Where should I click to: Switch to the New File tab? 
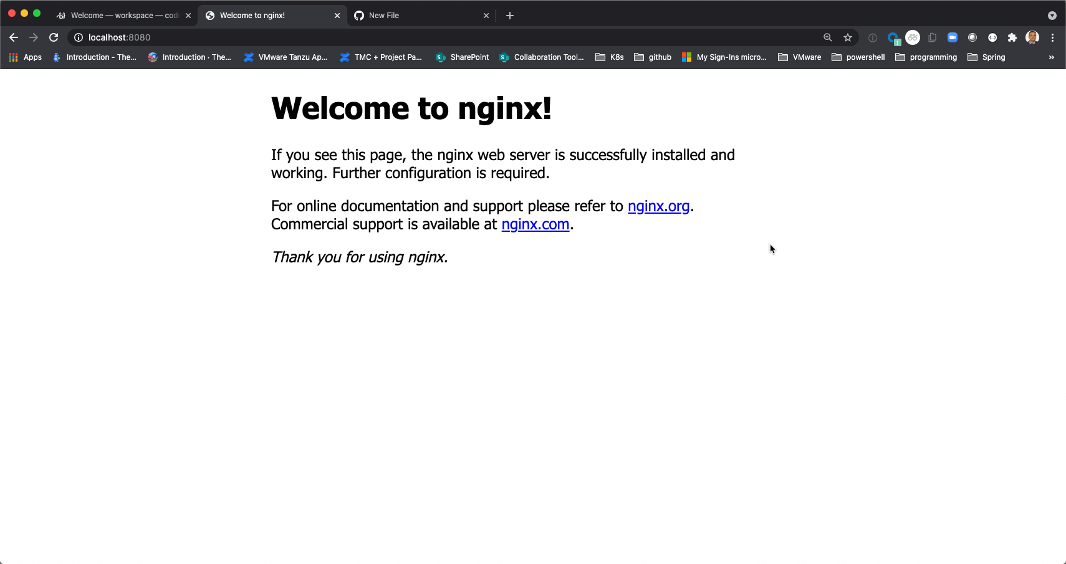pos(421,16)
